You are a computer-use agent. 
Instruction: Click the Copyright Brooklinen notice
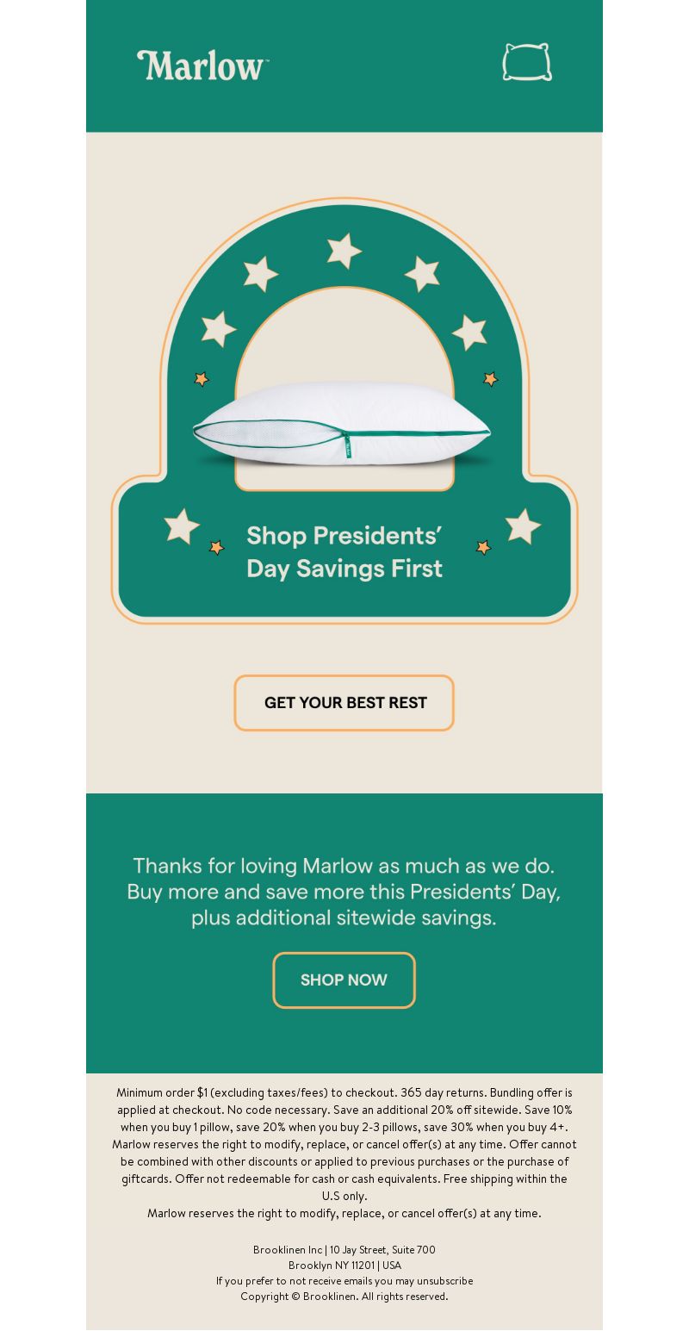[x=344, y=1297]
